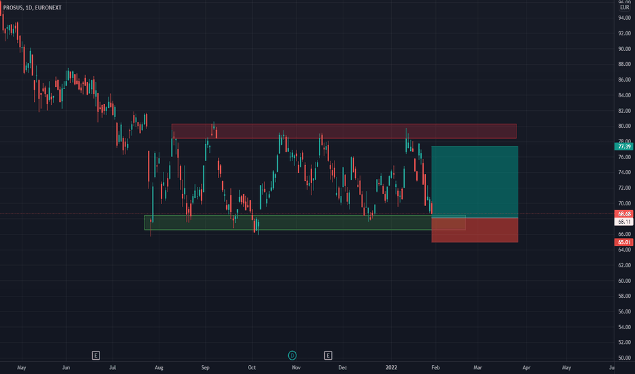
Task: Select the red resistance zone rectangle
Action: tap(344, 131)
